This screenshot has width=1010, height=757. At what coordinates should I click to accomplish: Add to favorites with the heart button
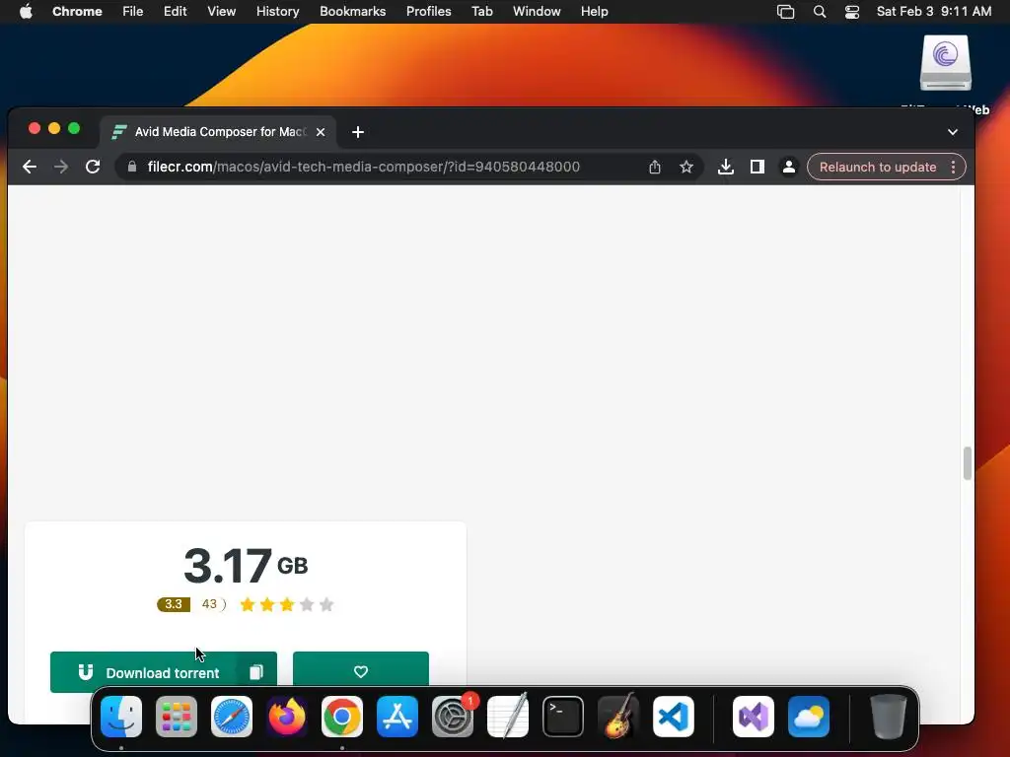point(361,671)
